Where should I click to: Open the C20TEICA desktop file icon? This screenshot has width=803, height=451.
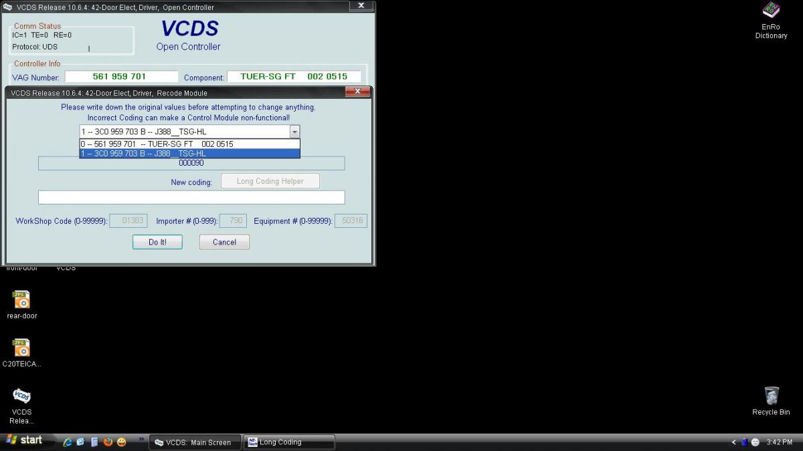point(22,347)
